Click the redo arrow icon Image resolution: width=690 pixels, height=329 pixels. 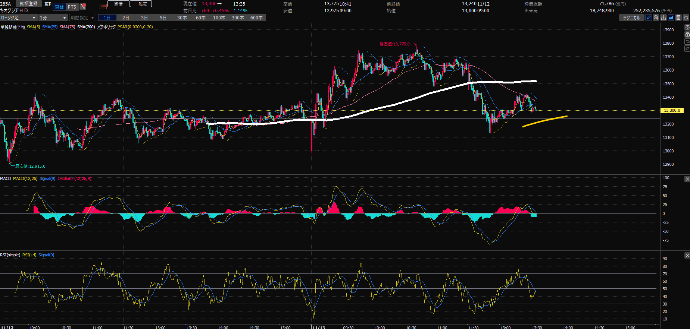click(687, 49)
